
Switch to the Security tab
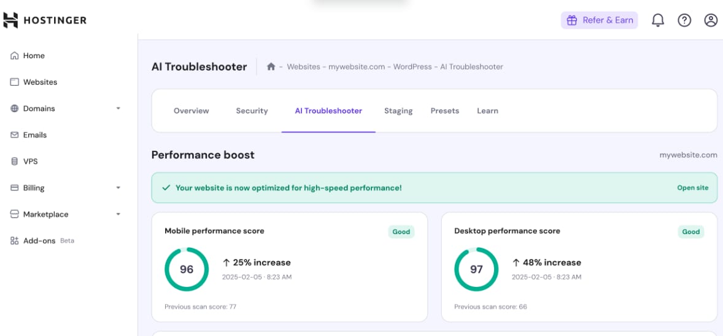click(252, 111)
